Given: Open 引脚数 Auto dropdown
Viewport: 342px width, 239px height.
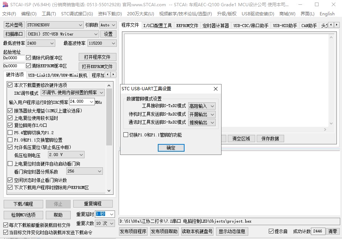Looking at the screenshot, I should [108, 25].
